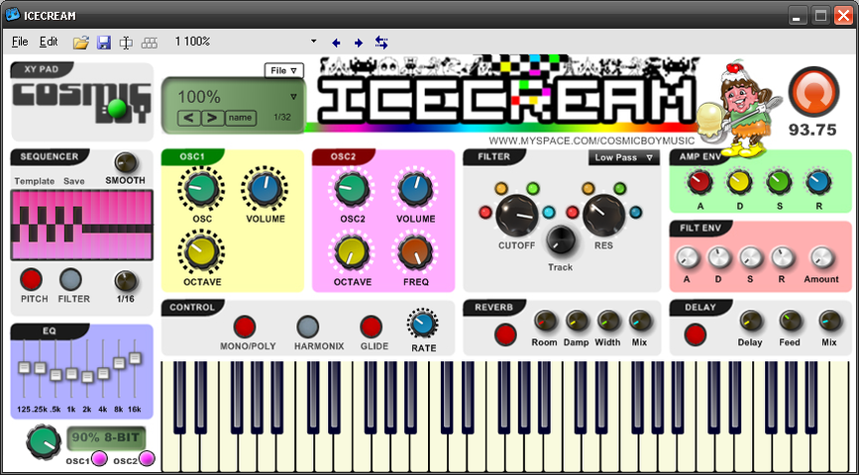
Task: Toggle the HARMONIX button
Action: [x=308, y=327]
